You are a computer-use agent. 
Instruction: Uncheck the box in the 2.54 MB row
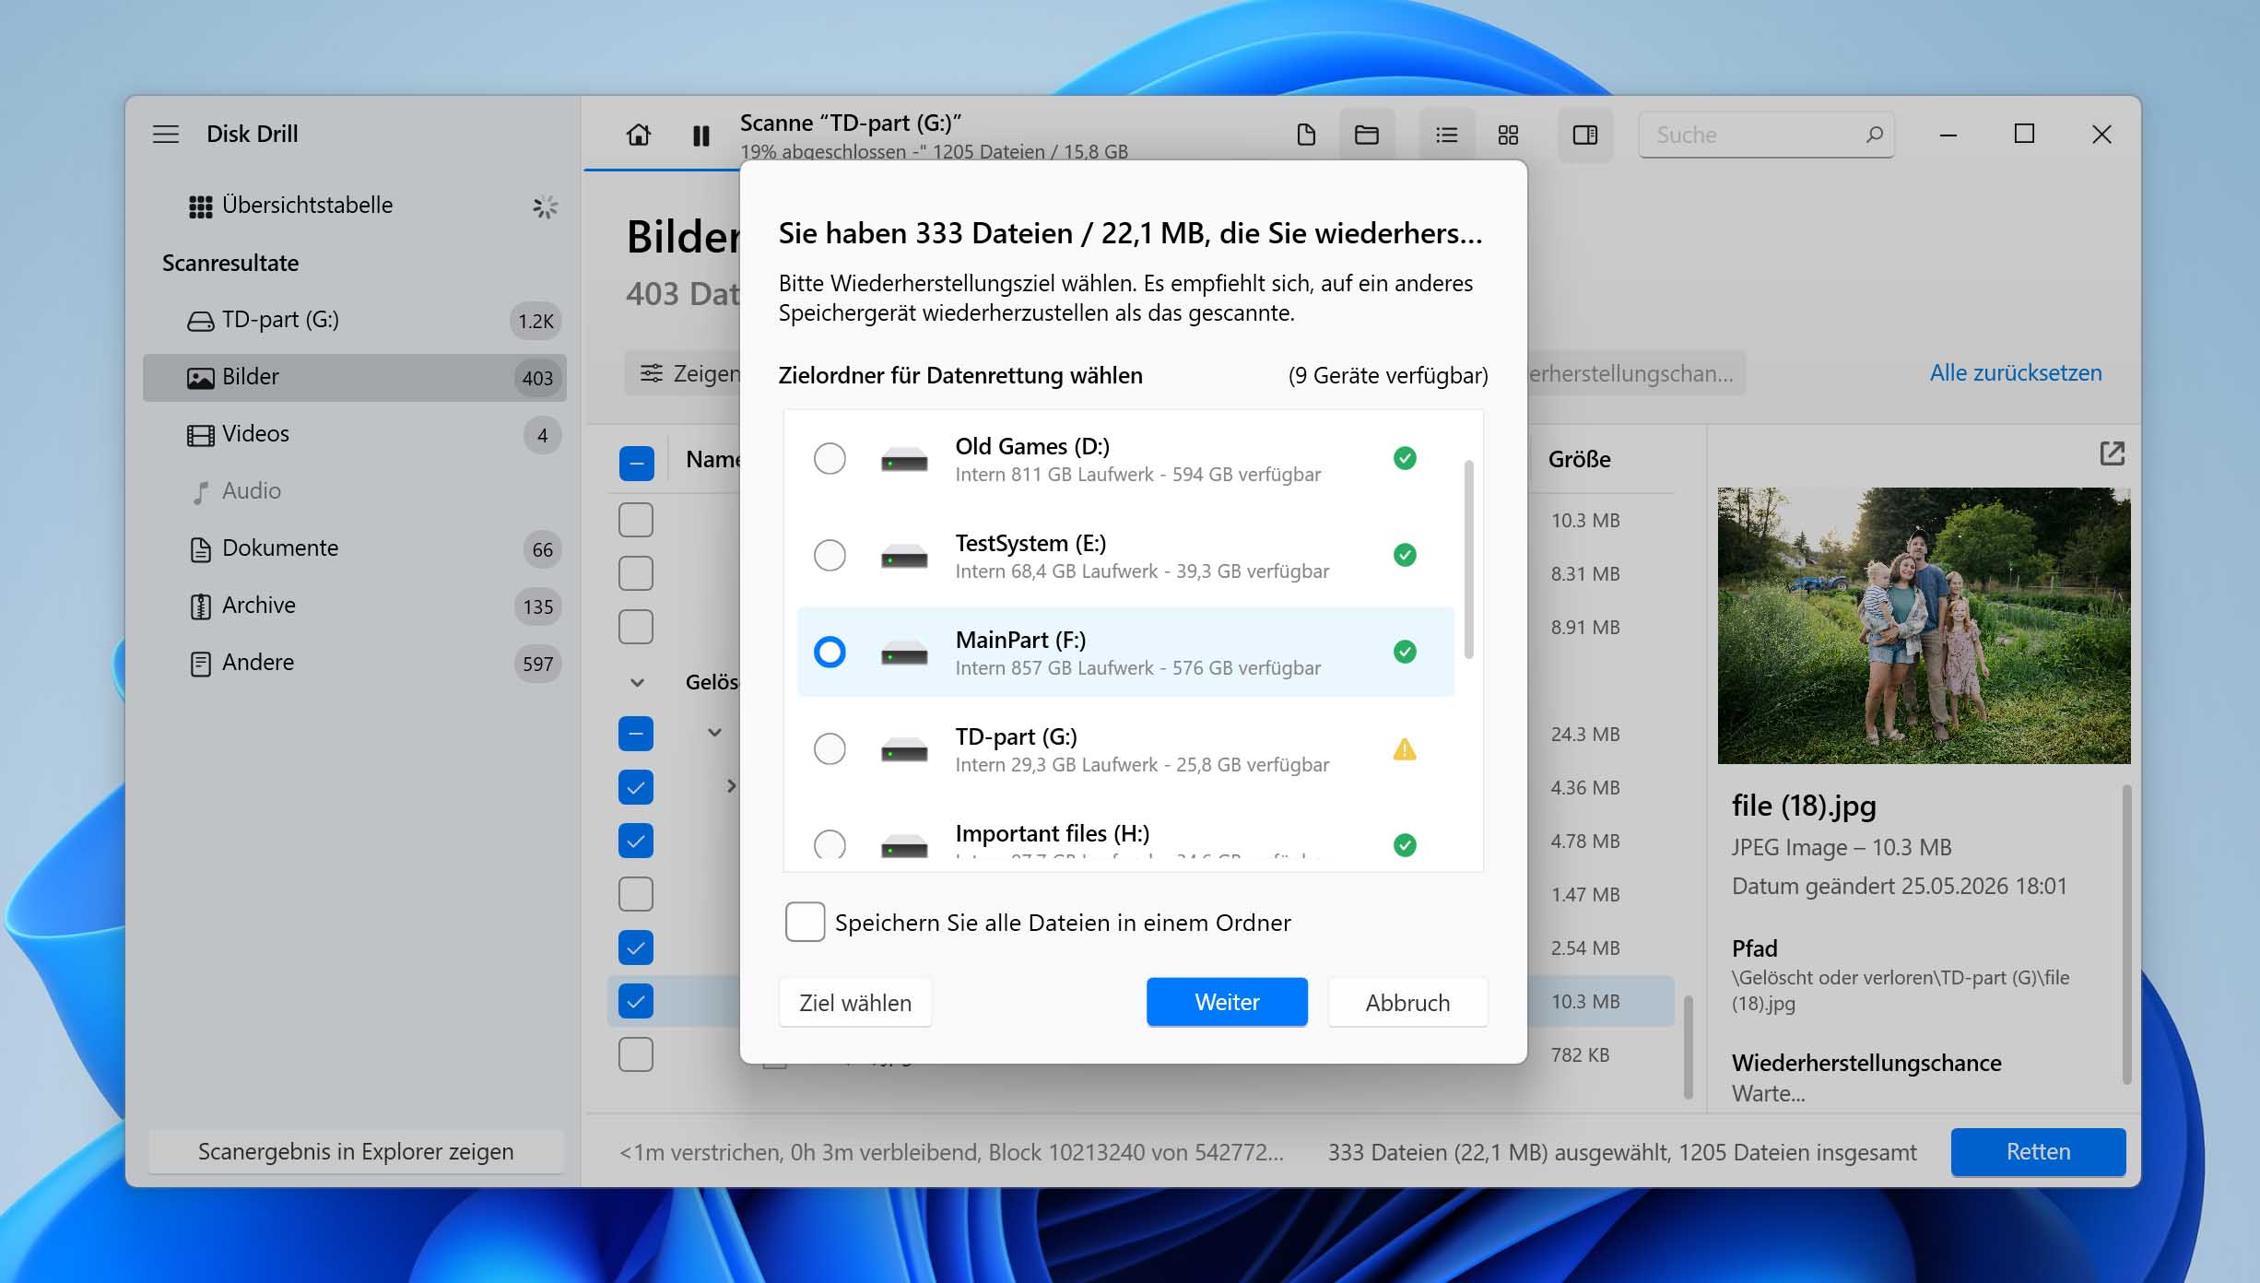[636, 948]
